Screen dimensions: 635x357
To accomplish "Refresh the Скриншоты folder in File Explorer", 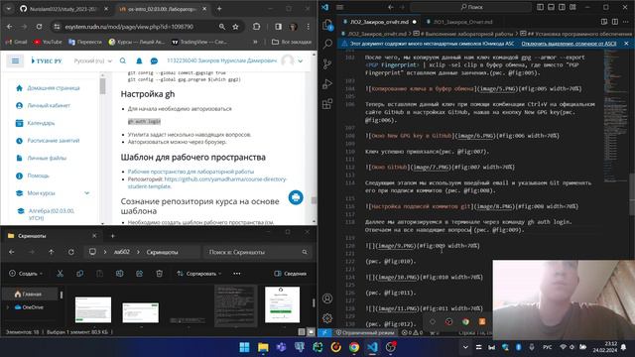I will tap(70, 252).
